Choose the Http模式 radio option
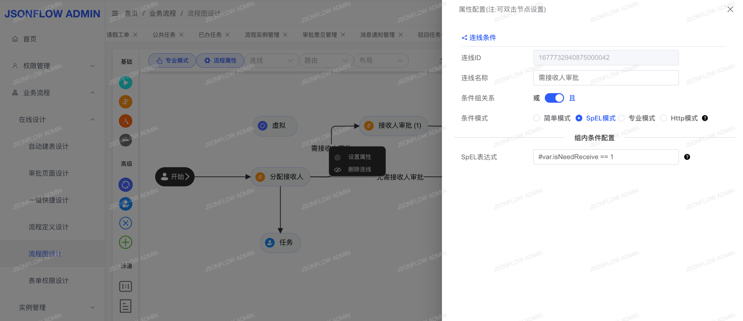This screenshot has width=743, height=321. [x=664, y=118]
